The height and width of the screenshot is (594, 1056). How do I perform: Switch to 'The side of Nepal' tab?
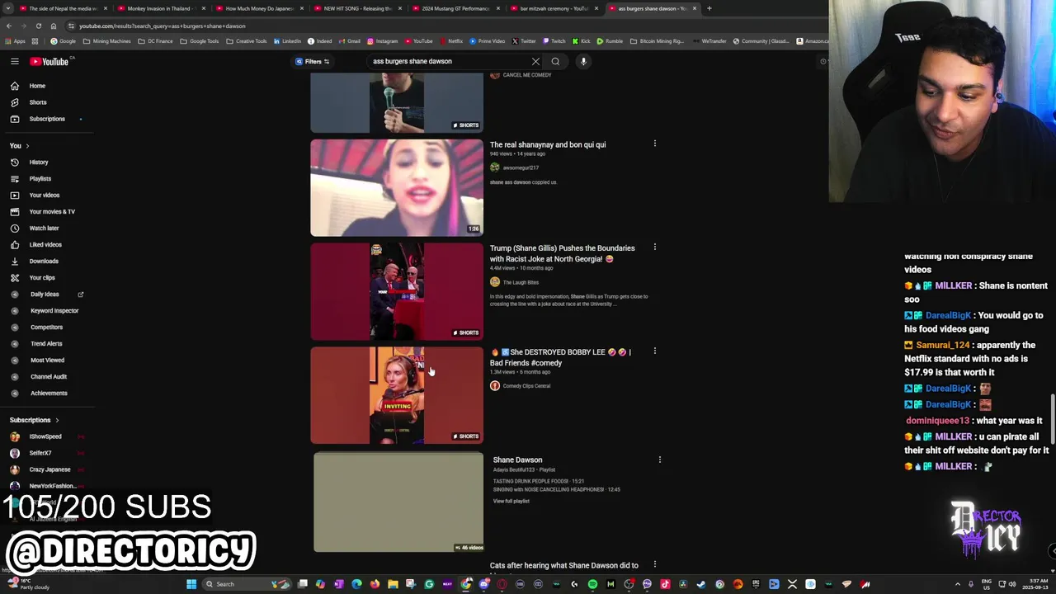[63, 8]
